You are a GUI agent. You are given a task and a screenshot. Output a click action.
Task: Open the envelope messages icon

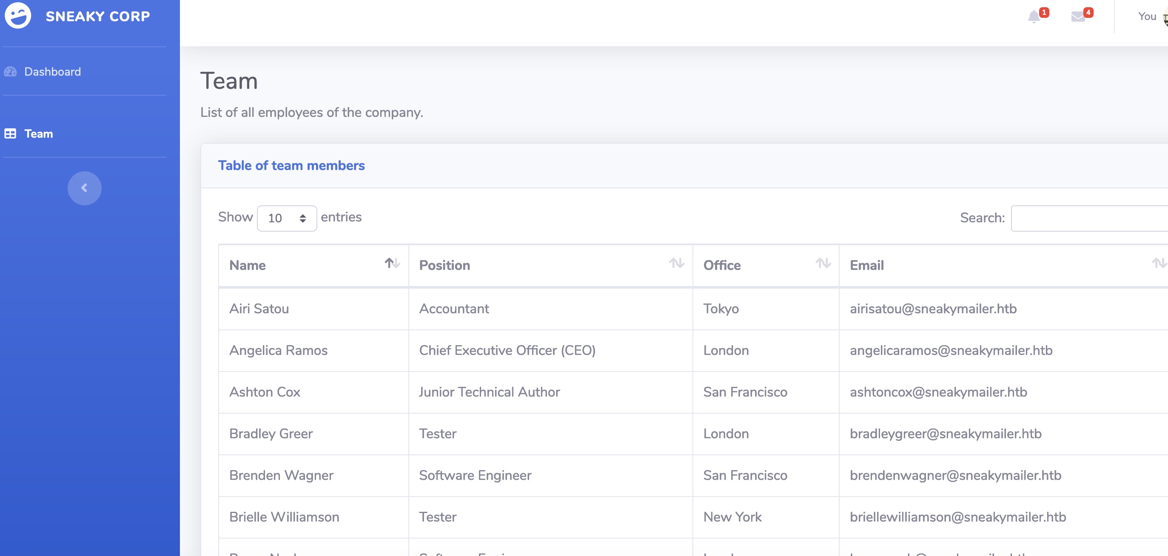(x=1077, y=17)
